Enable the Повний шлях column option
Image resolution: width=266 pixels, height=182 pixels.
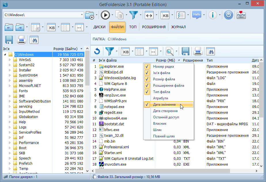[168, 136]
